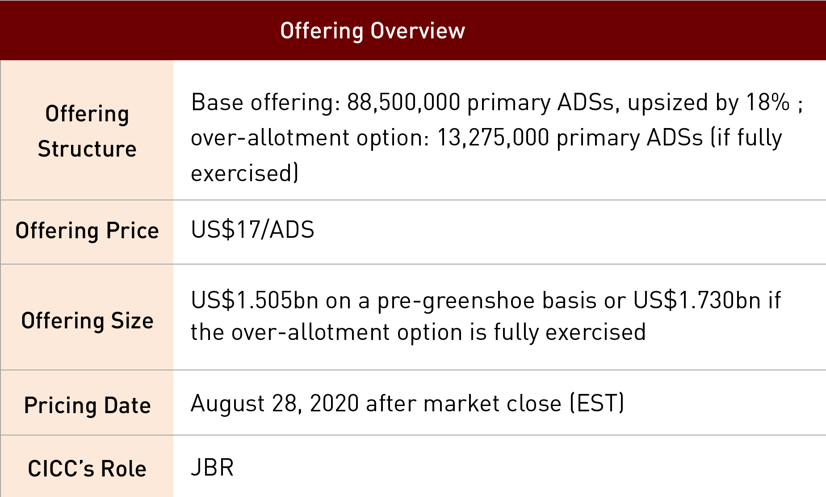Click 'after market close (EST)' text
826x497 pixels.
pos(495,403)
